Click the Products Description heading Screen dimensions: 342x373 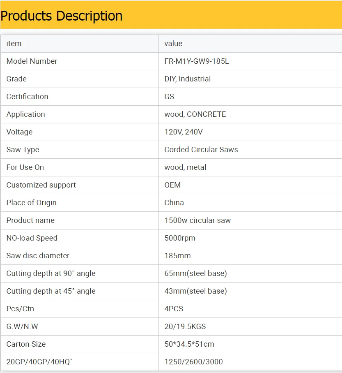(x=62, y=16)
